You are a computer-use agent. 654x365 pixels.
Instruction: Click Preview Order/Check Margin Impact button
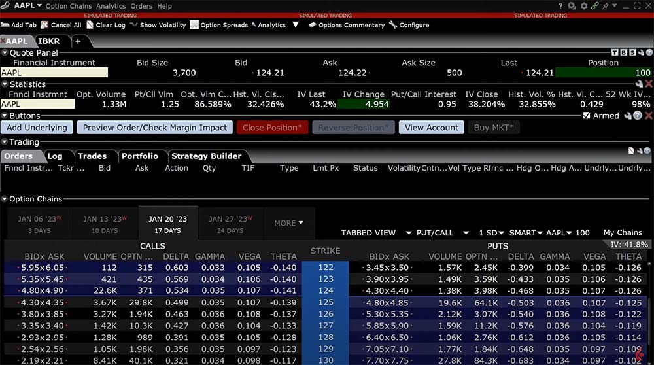[x=154, y=128]
